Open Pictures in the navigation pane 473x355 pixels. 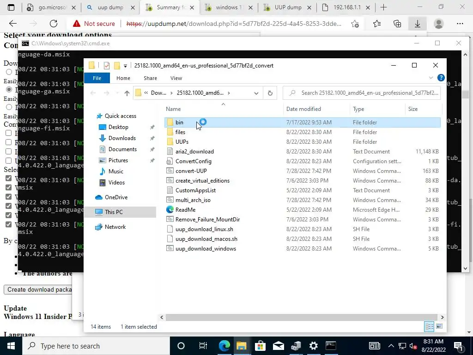118,160
